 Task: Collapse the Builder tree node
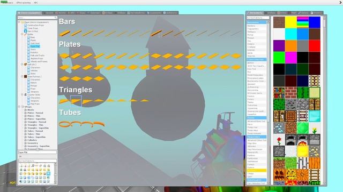point(22,34)
